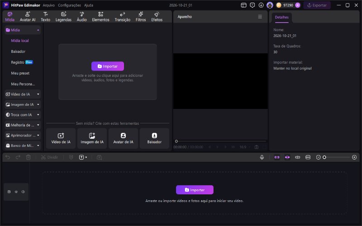
Task: Open the Imagem de IA tool card
Action: pos(92,138)
